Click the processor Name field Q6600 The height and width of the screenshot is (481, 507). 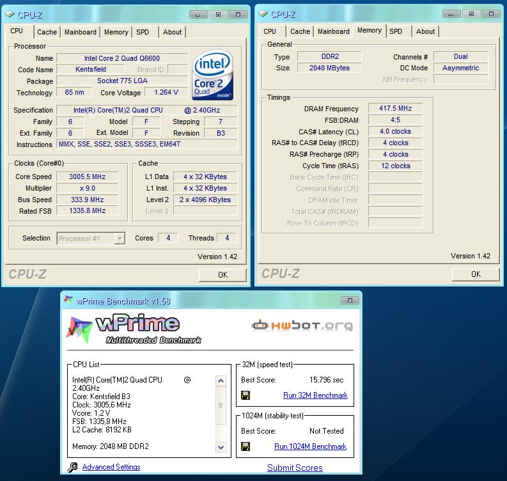tap(122, 58)
